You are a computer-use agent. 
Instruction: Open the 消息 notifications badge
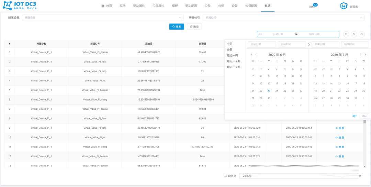313,6
